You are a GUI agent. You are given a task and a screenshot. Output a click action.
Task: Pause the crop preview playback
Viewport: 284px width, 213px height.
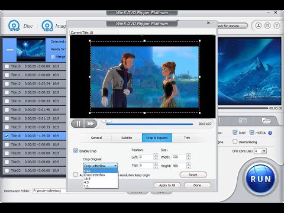78,124
